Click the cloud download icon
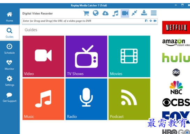The image size is (190, 134). tap(105, 13)
